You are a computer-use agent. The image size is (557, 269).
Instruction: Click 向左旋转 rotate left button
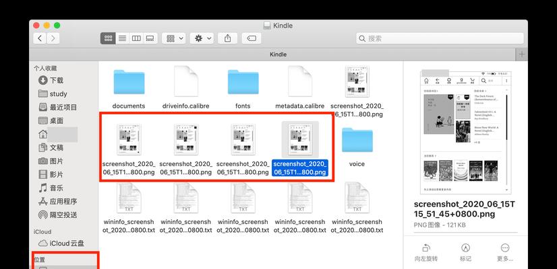[426, 253]
